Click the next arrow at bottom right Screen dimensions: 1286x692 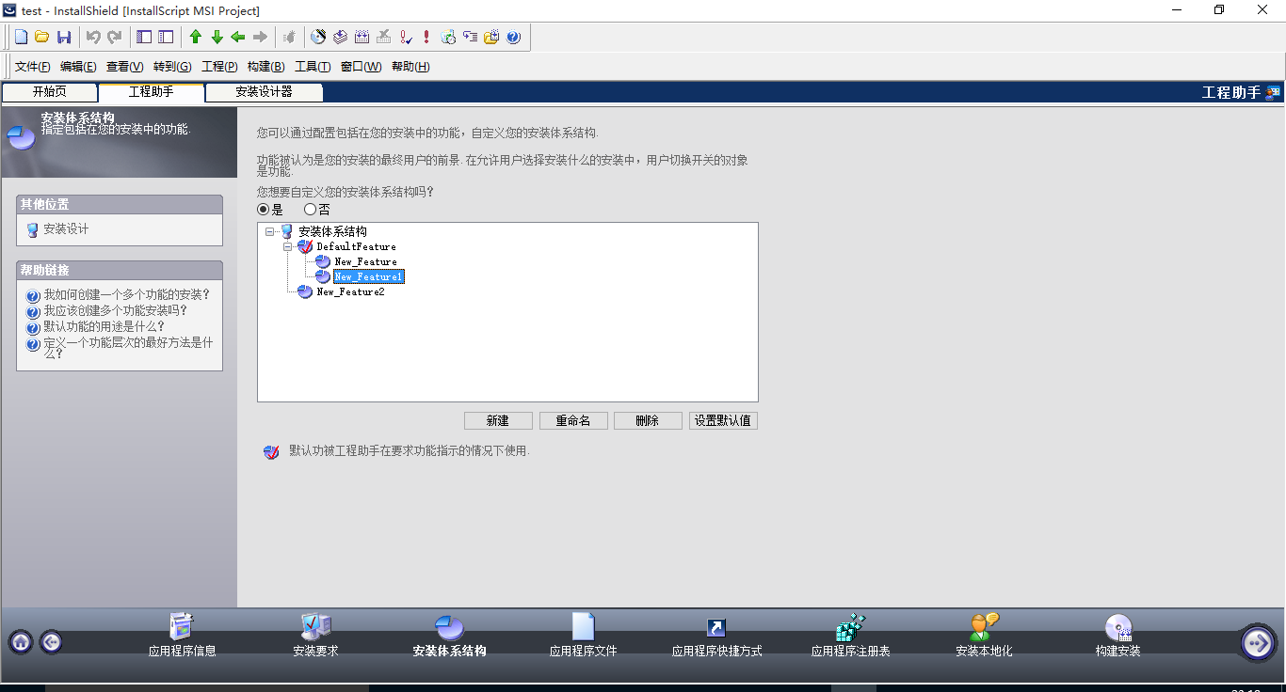coord(1257,642)
